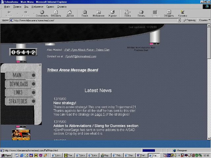Launch Internet Explorer from quick launch
This screenshot has height=158, width=211.
pos(22,155)
